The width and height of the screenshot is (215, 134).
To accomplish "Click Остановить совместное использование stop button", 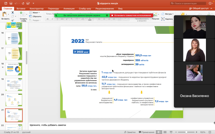I will [x=131, y=15].
